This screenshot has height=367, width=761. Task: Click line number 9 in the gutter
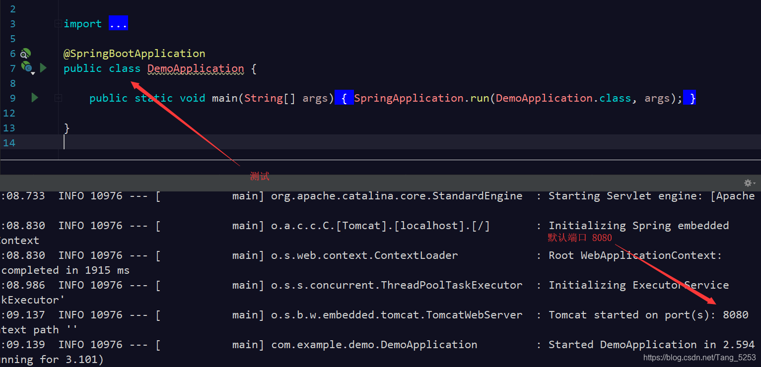tap(12, 98)
